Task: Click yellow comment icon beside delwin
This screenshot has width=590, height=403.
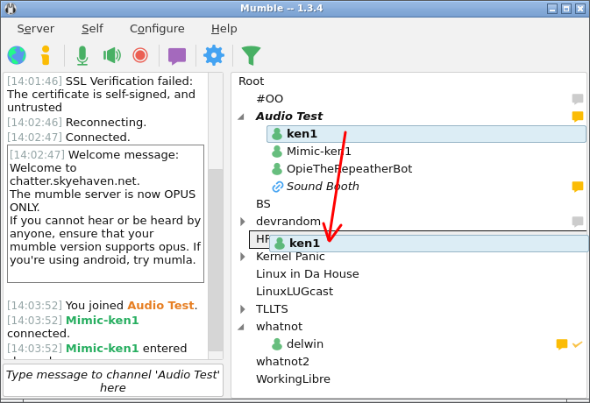Action: pyautogui.click(x=562, y=344)
